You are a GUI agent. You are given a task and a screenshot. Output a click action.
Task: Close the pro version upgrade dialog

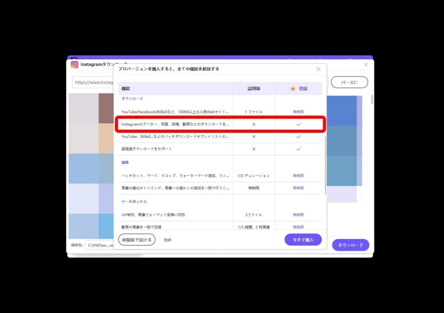(x=318, y=69)
